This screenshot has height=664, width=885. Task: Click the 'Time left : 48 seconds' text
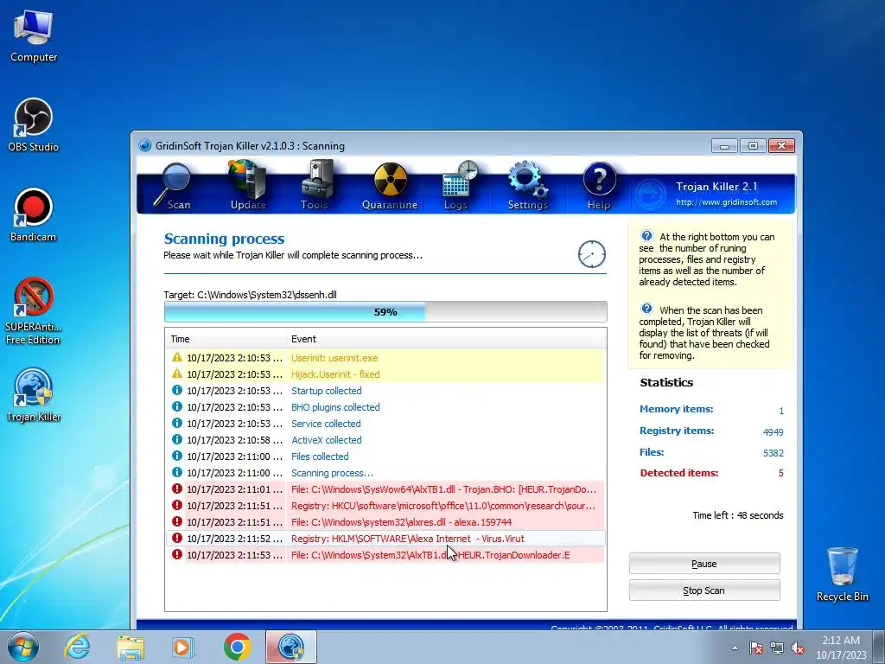[738, 515]
